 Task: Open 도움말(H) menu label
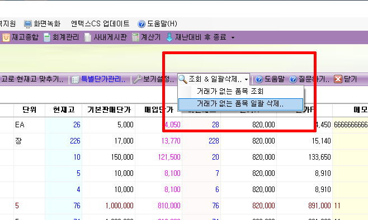click(x=162, y=23)
